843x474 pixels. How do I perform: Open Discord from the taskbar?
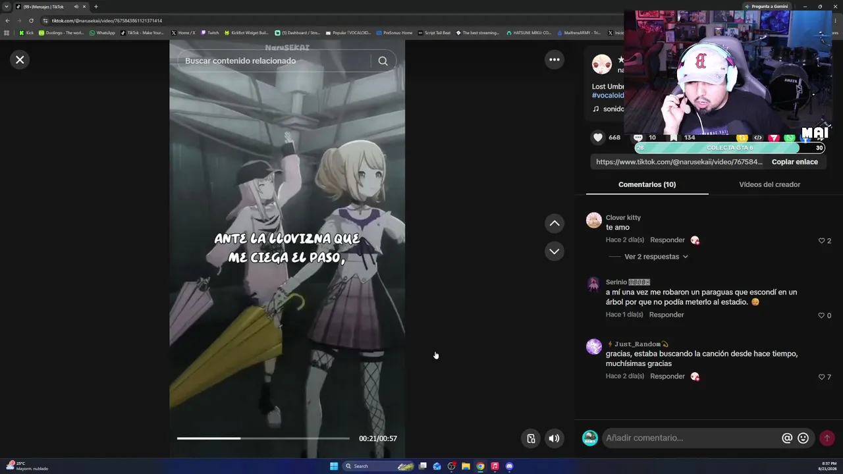[509, 466]
